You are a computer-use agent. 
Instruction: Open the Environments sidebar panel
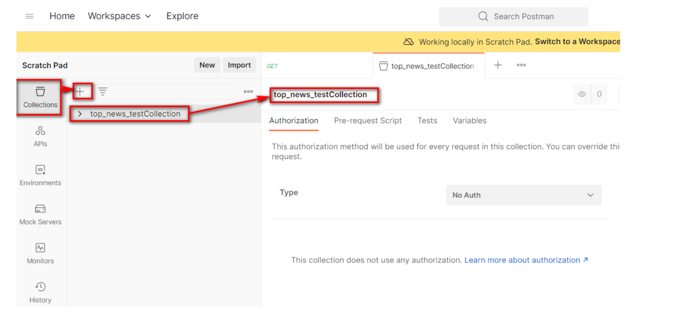pyautogui.click(x=40, y=176)
